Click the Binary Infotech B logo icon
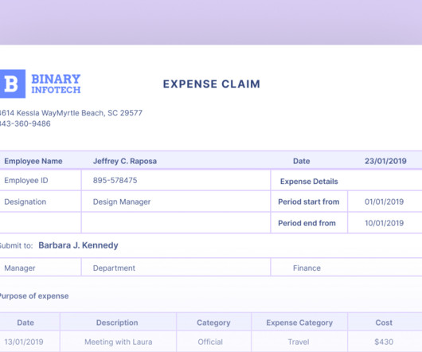 pyautogui.click(x=13, y=84)
